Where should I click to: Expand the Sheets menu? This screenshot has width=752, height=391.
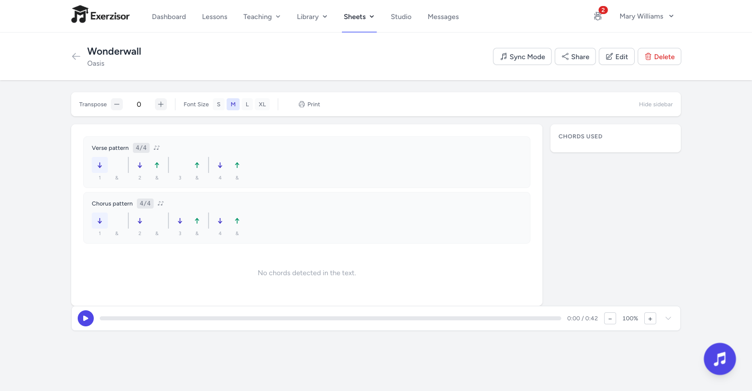359,17
